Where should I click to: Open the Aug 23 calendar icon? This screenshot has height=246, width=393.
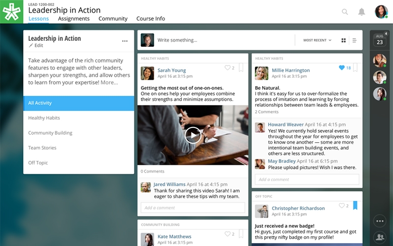[x=380, y=40]
